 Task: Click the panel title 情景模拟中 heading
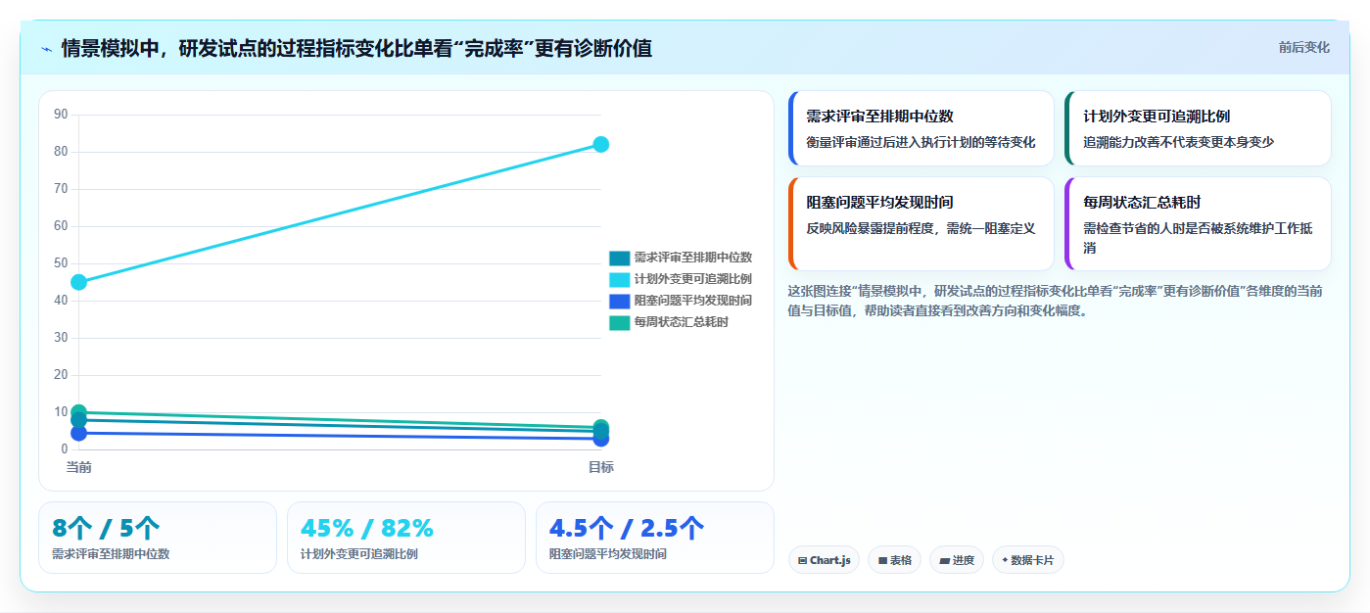coord(356,48)
